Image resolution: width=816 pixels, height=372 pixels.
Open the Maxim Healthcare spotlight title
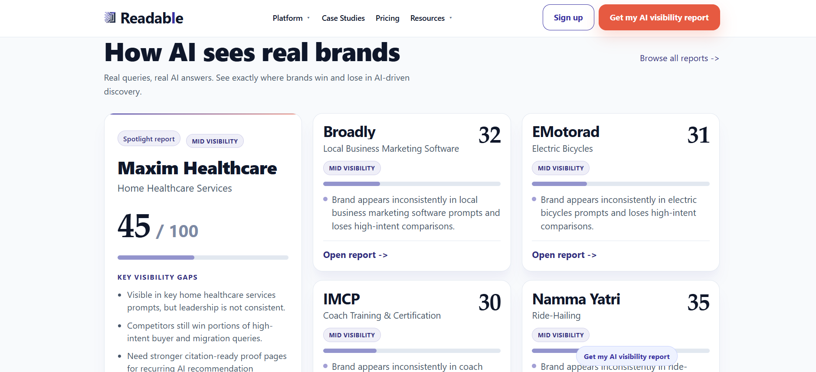[197, 168]
